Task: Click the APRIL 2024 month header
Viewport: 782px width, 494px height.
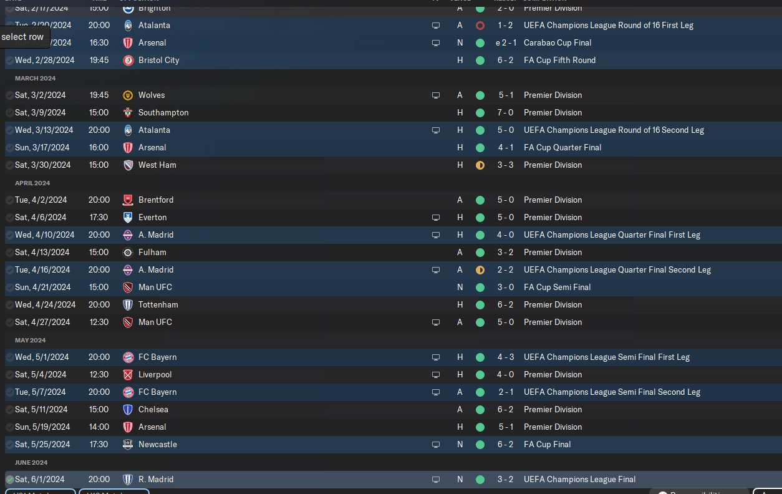Action: click(x=32, y=183)
